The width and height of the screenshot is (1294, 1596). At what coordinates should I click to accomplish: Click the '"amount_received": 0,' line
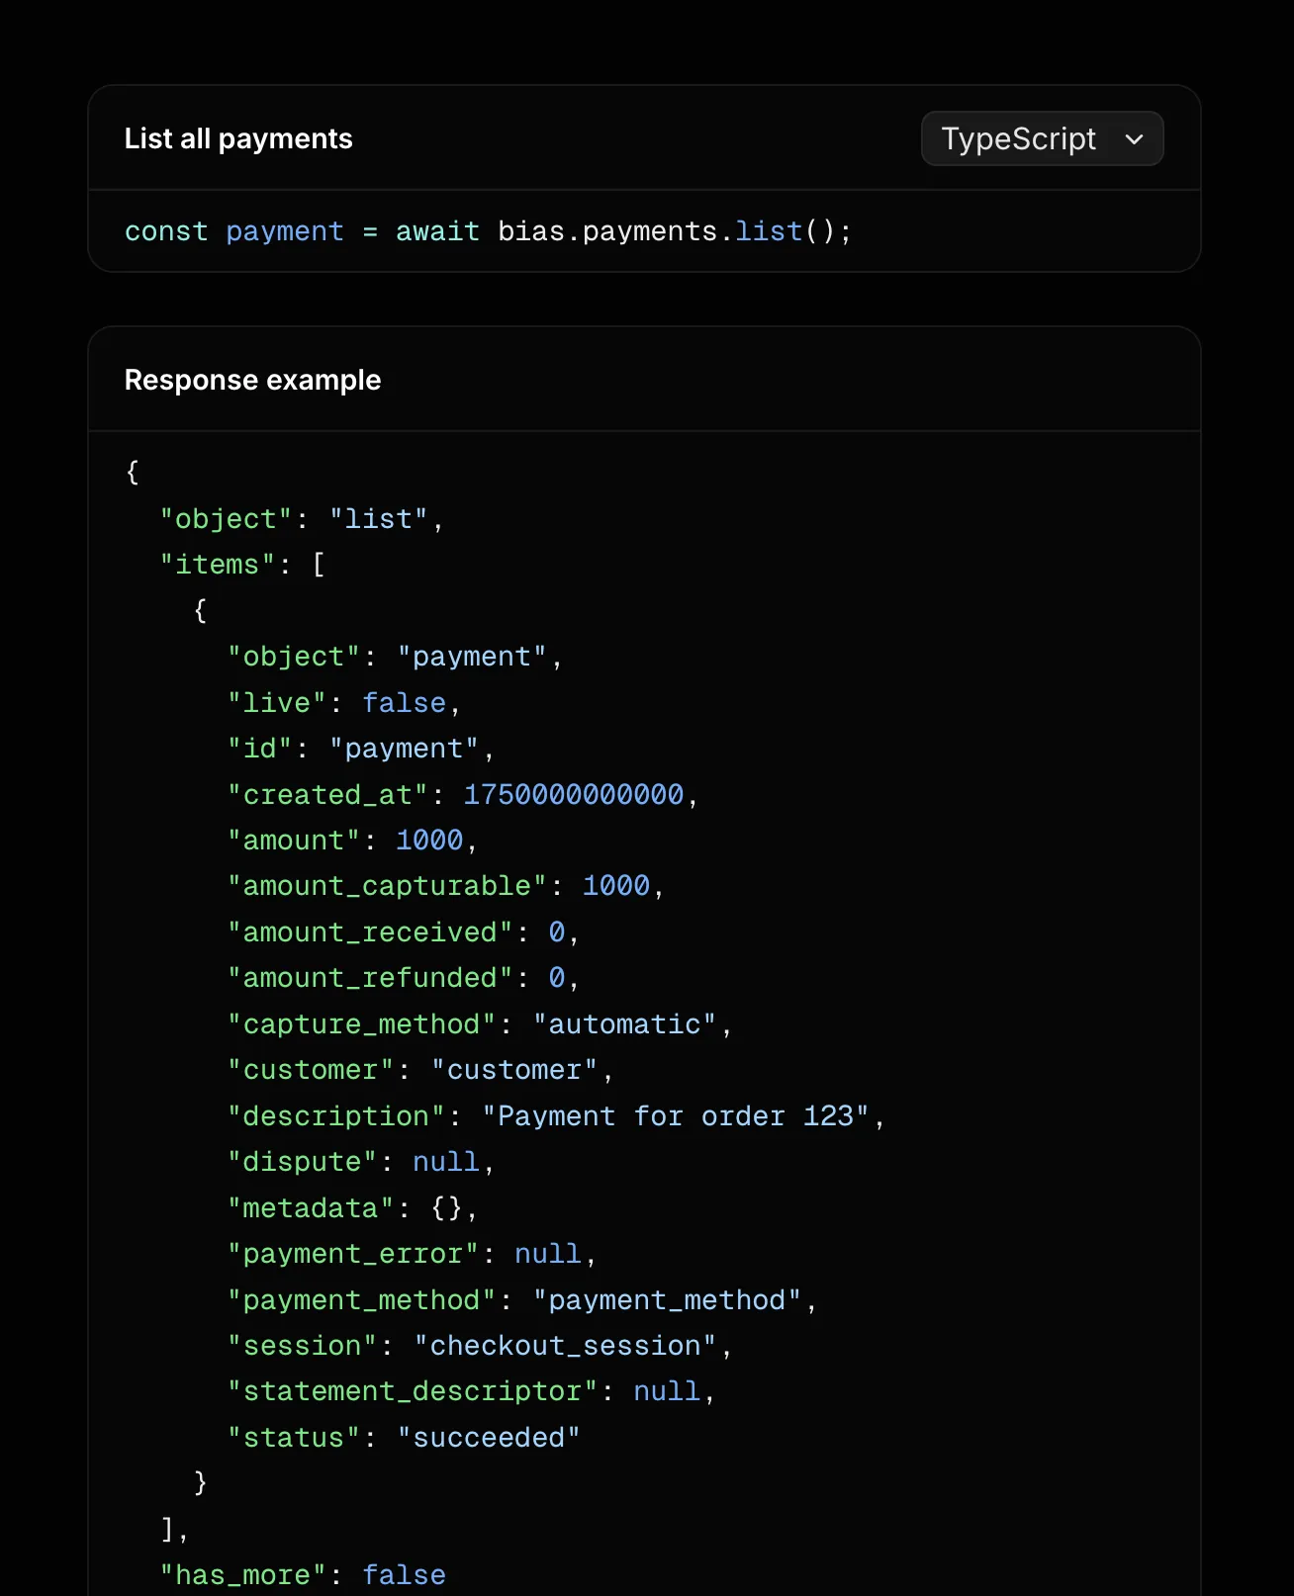click(404, 931)
